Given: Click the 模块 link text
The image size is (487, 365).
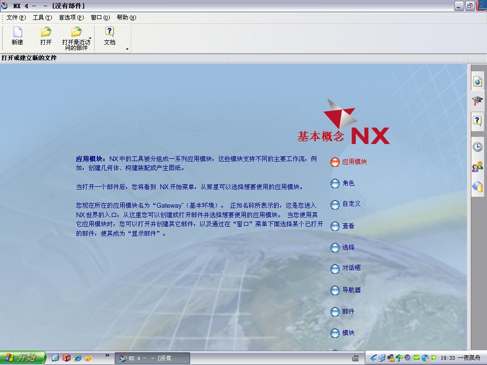Looking at the screenshot, I should 348,333.
